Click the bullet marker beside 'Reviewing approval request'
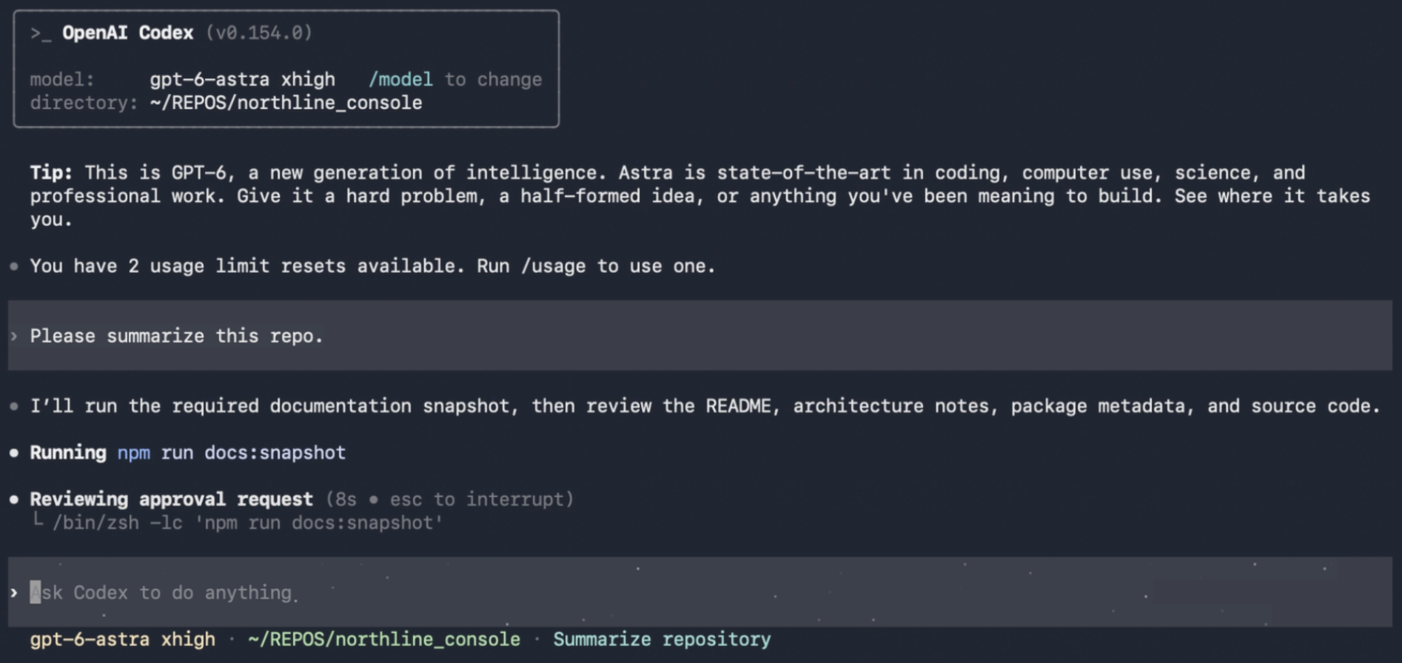 pos(14,499)
